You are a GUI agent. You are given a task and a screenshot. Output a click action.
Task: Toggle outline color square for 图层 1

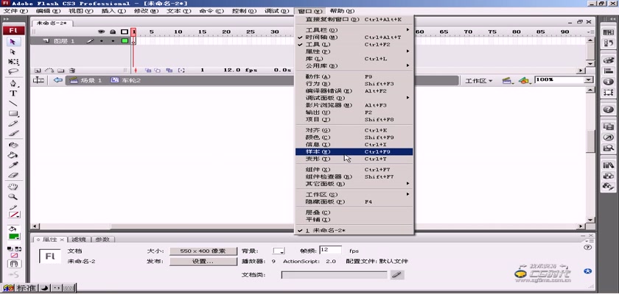pos(125,40)
